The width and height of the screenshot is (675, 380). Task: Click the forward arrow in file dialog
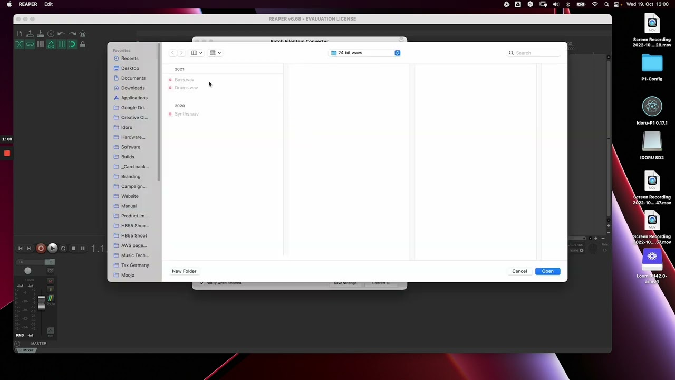click(x=181, y=53)
